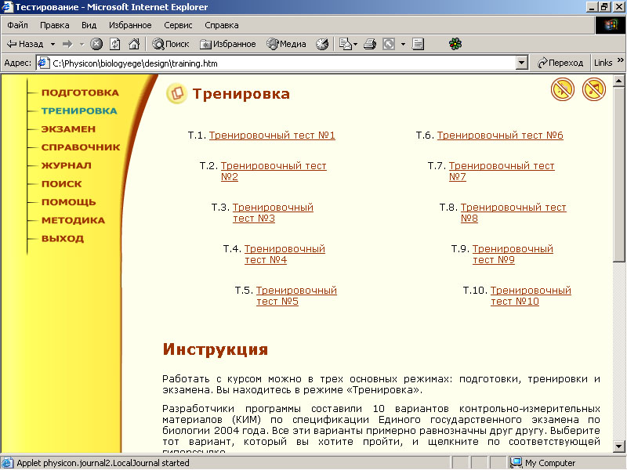
Task: Click the Refresh page toolbar icon
Action: 115,44
